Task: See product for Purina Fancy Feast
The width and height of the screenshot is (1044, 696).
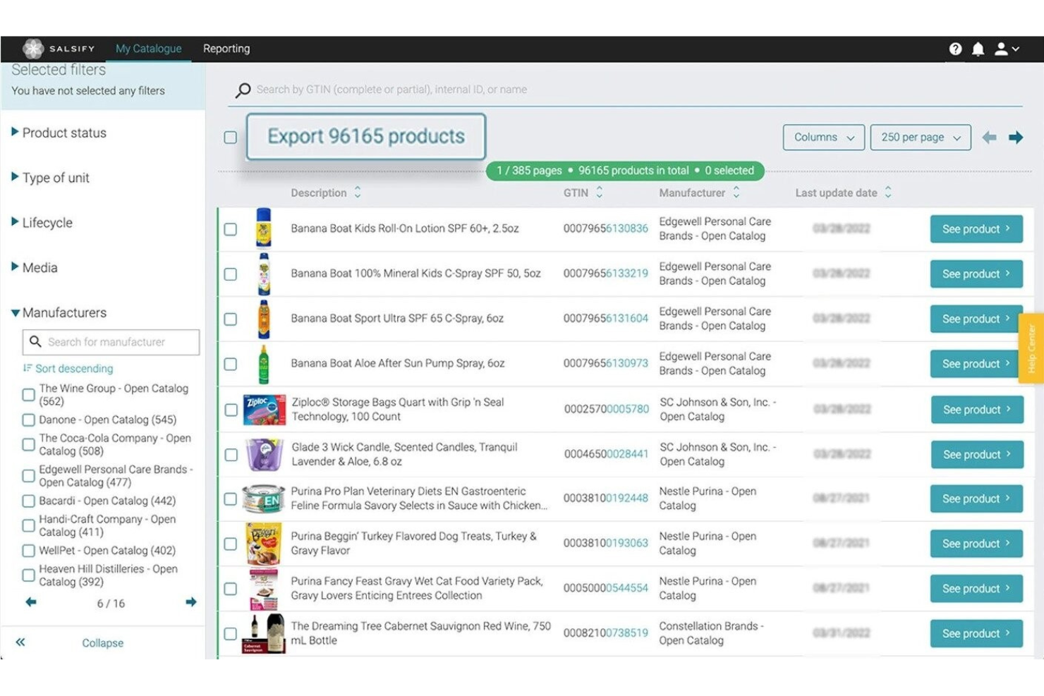Action: (x=976, y=589)
